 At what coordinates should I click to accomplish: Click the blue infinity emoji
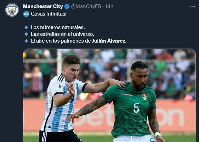click(x=26, y=14)
